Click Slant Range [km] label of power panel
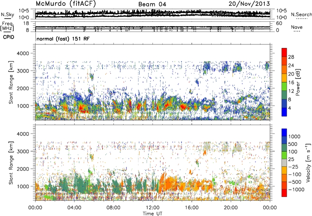The image size is (312, 216). point(11,82)
